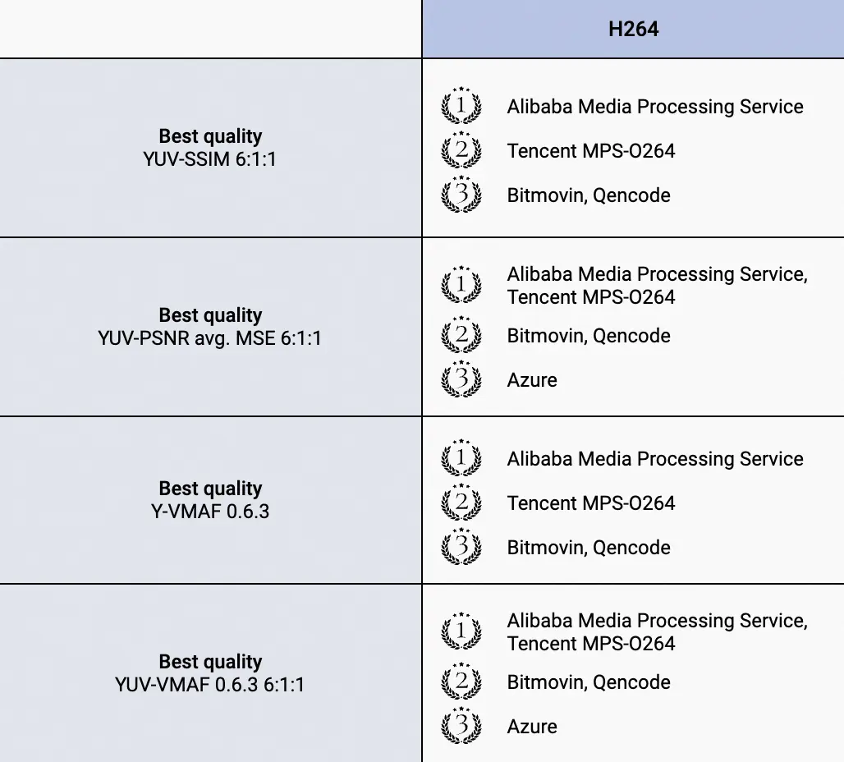Click the Best quality Y-VMAF 0.6.3 row label
This screenshot has width=844, height=762.
pos(210,500)
